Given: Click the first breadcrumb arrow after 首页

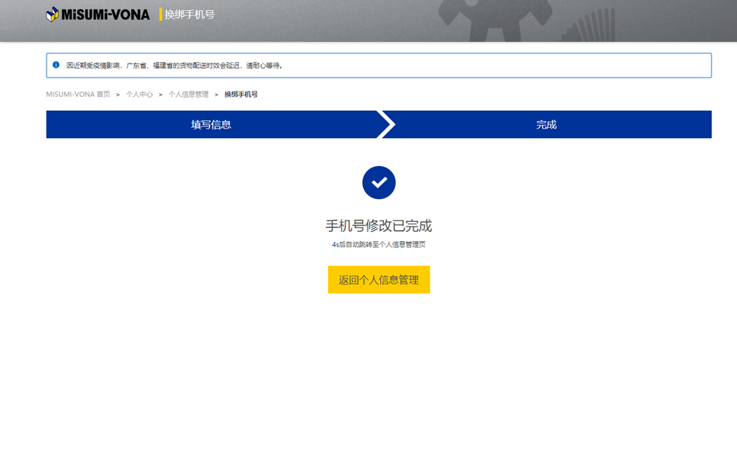Looking at the screenshot, I should (118, 95).
